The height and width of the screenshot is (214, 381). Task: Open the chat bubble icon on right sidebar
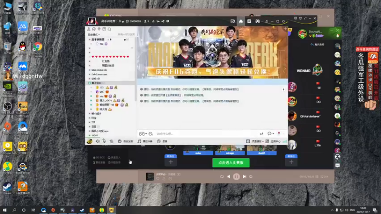coord(338,165)
